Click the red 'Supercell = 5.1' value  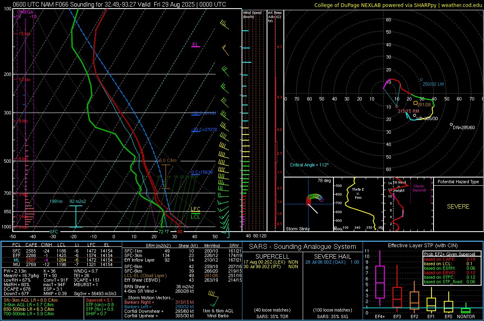[x=99, y=300]
